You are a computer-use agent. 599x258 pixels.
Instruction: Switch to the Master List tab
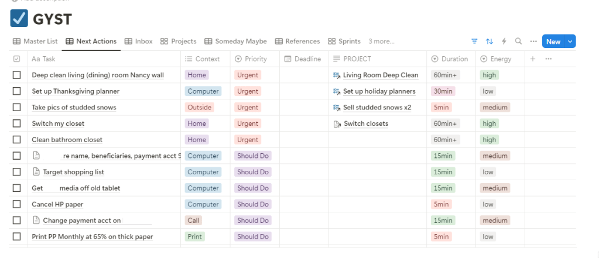tap(35, 42)
